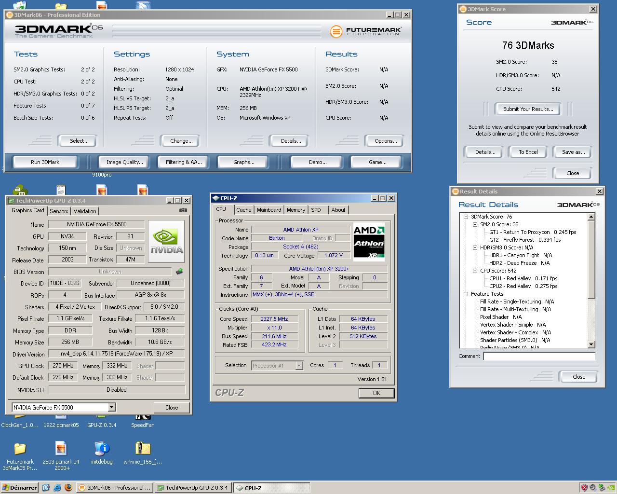
Task: Open the wPrime_155 zip archive icon
Action: pos(143,453)
